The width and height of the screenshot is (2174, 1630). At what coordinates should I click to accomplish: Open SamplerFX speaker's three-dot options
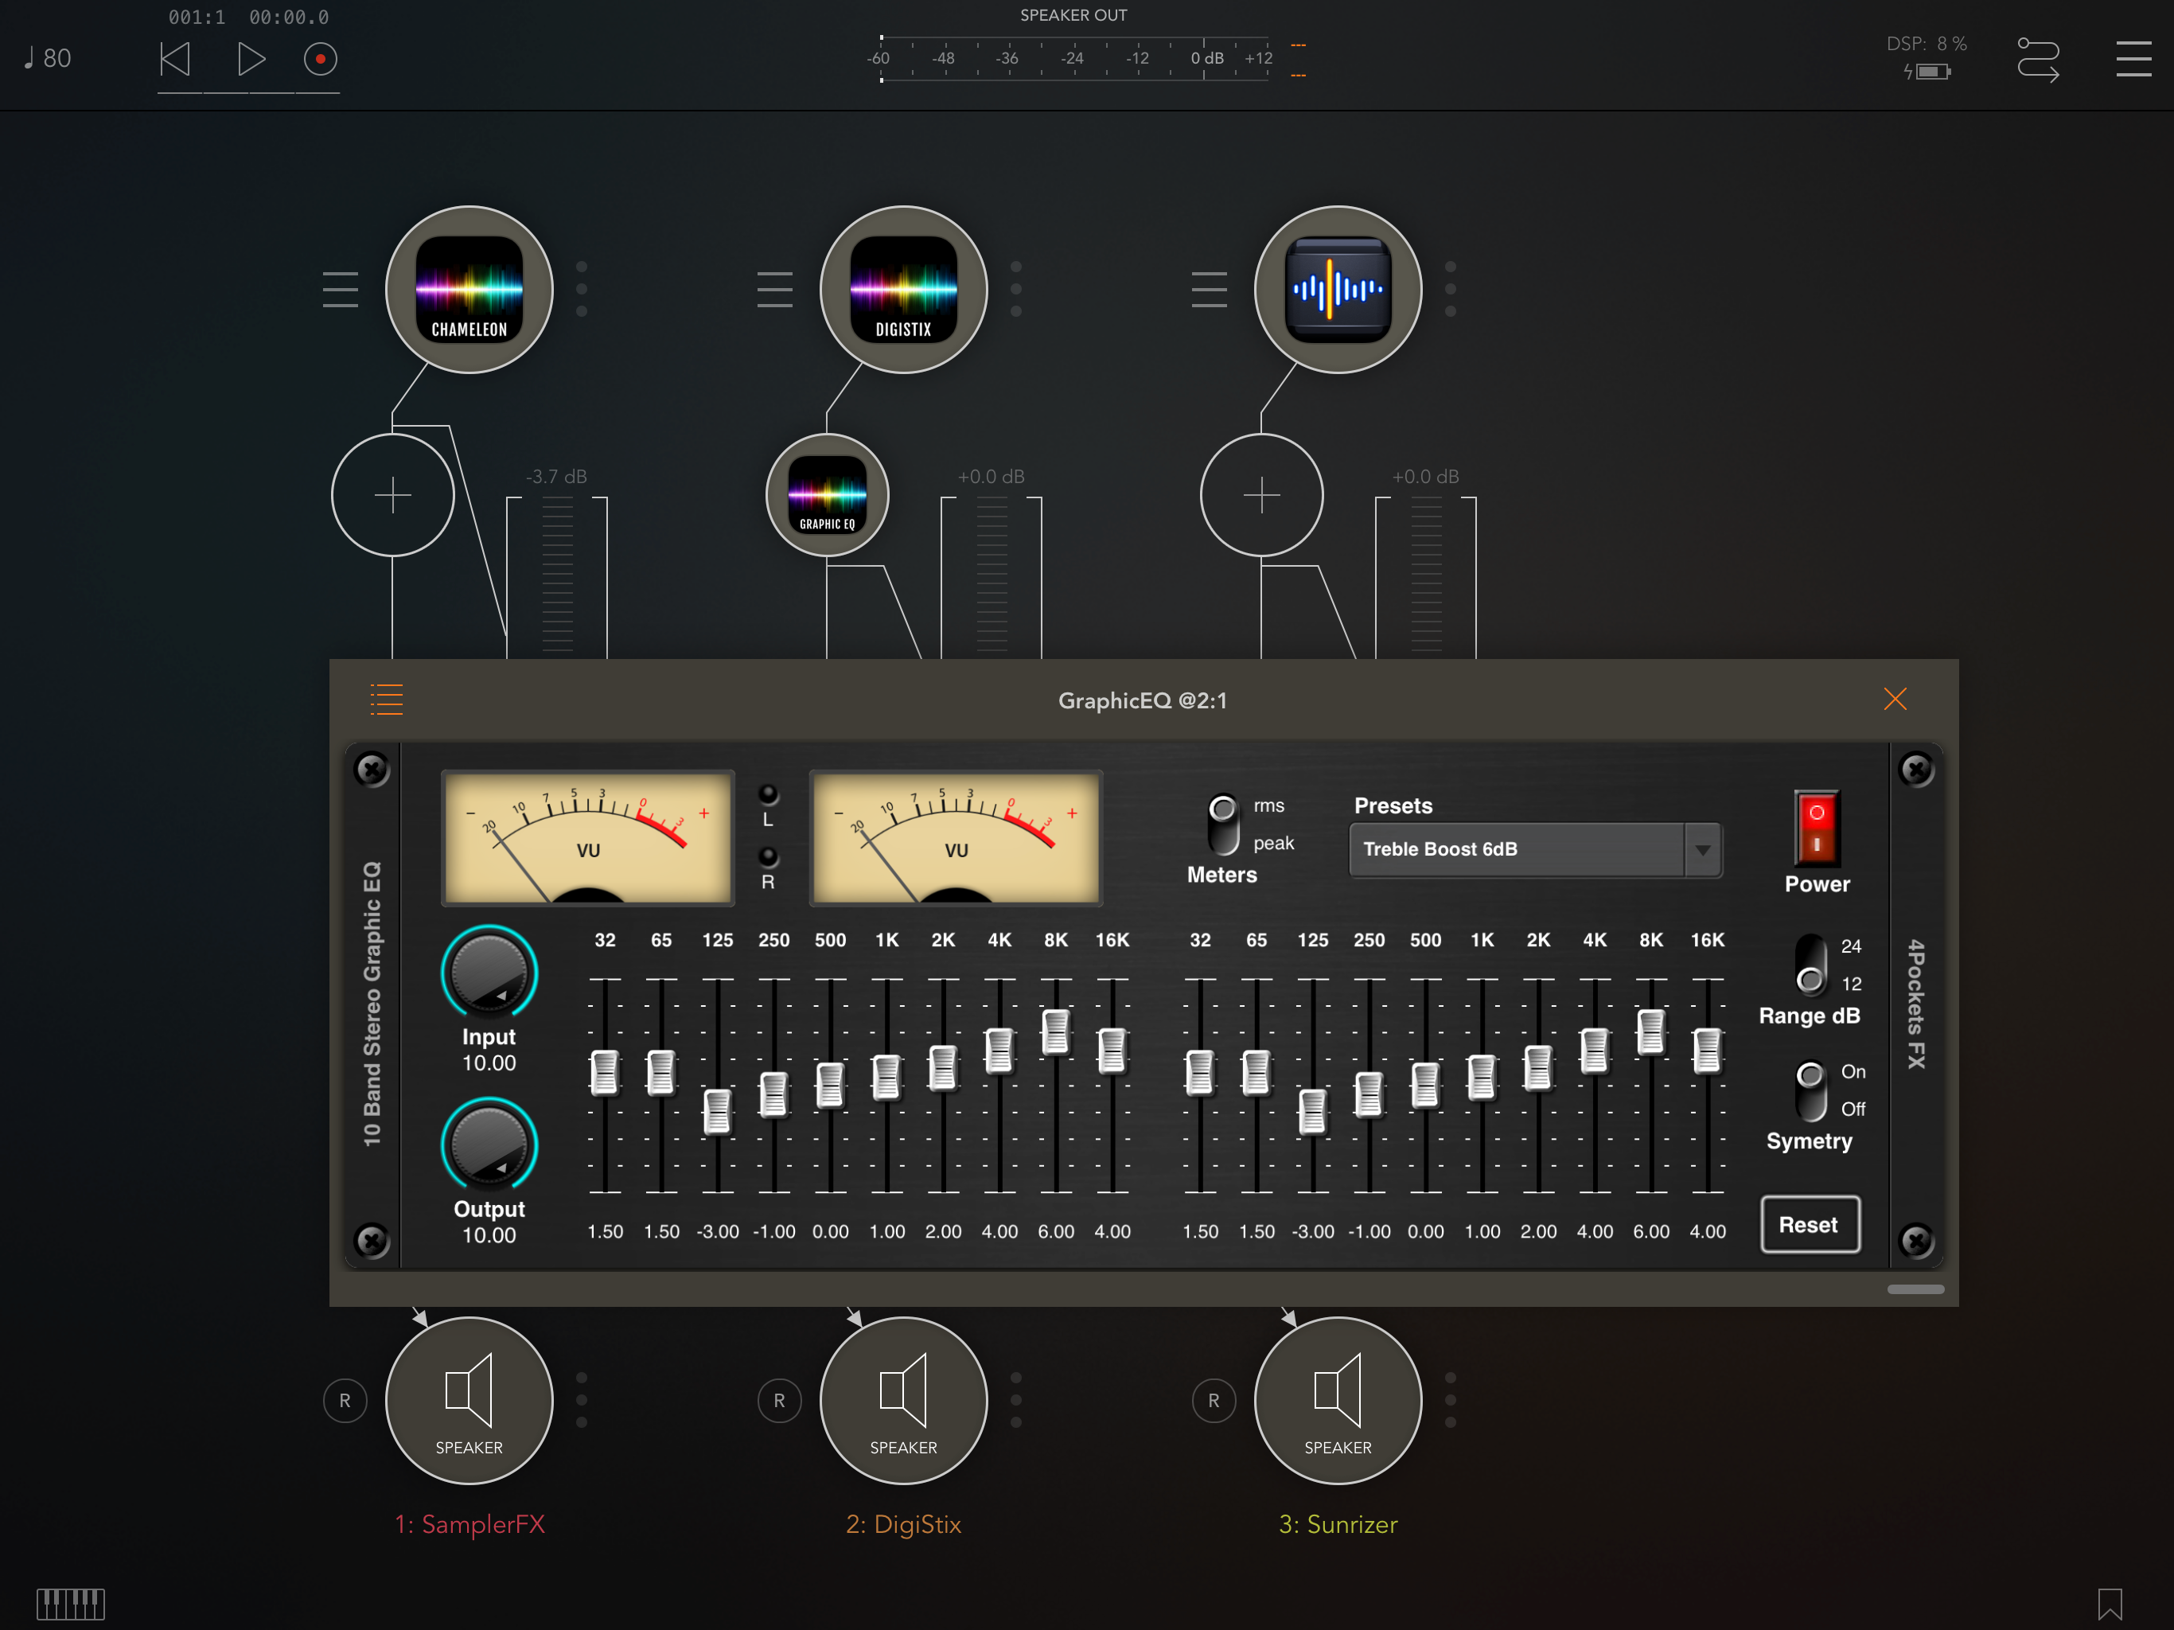pyautogui.click(x=582, y=1400)
